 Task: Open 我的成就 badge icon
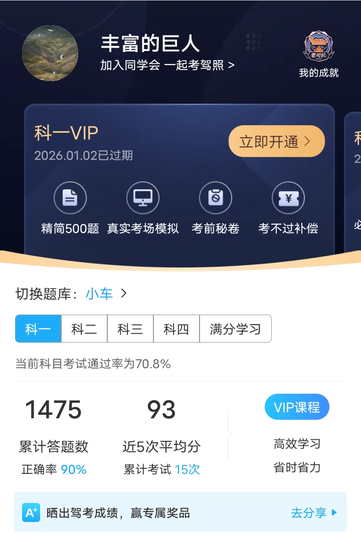319,47
